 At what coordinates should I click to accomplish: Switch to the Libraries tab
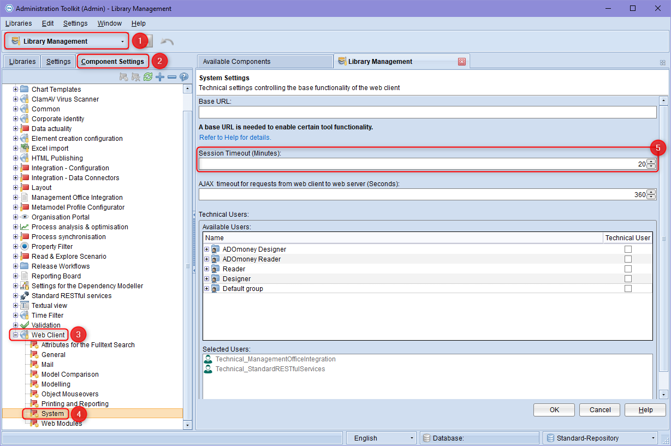(x=22, y=62)
